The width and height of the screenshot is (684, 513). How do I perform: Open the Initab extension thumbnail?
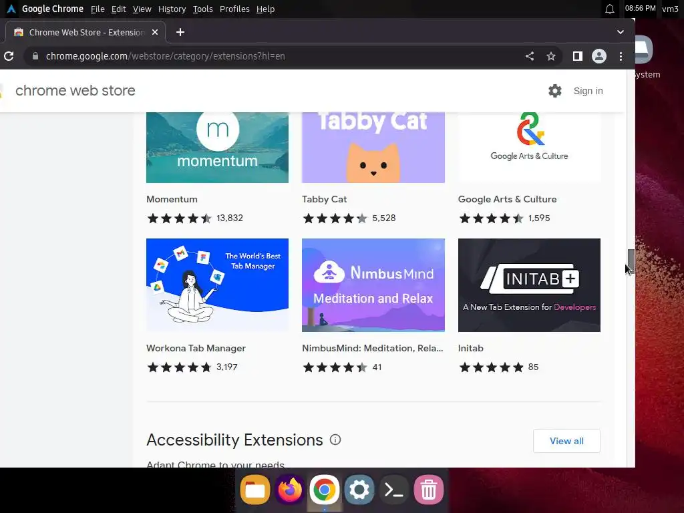(529, 285)
